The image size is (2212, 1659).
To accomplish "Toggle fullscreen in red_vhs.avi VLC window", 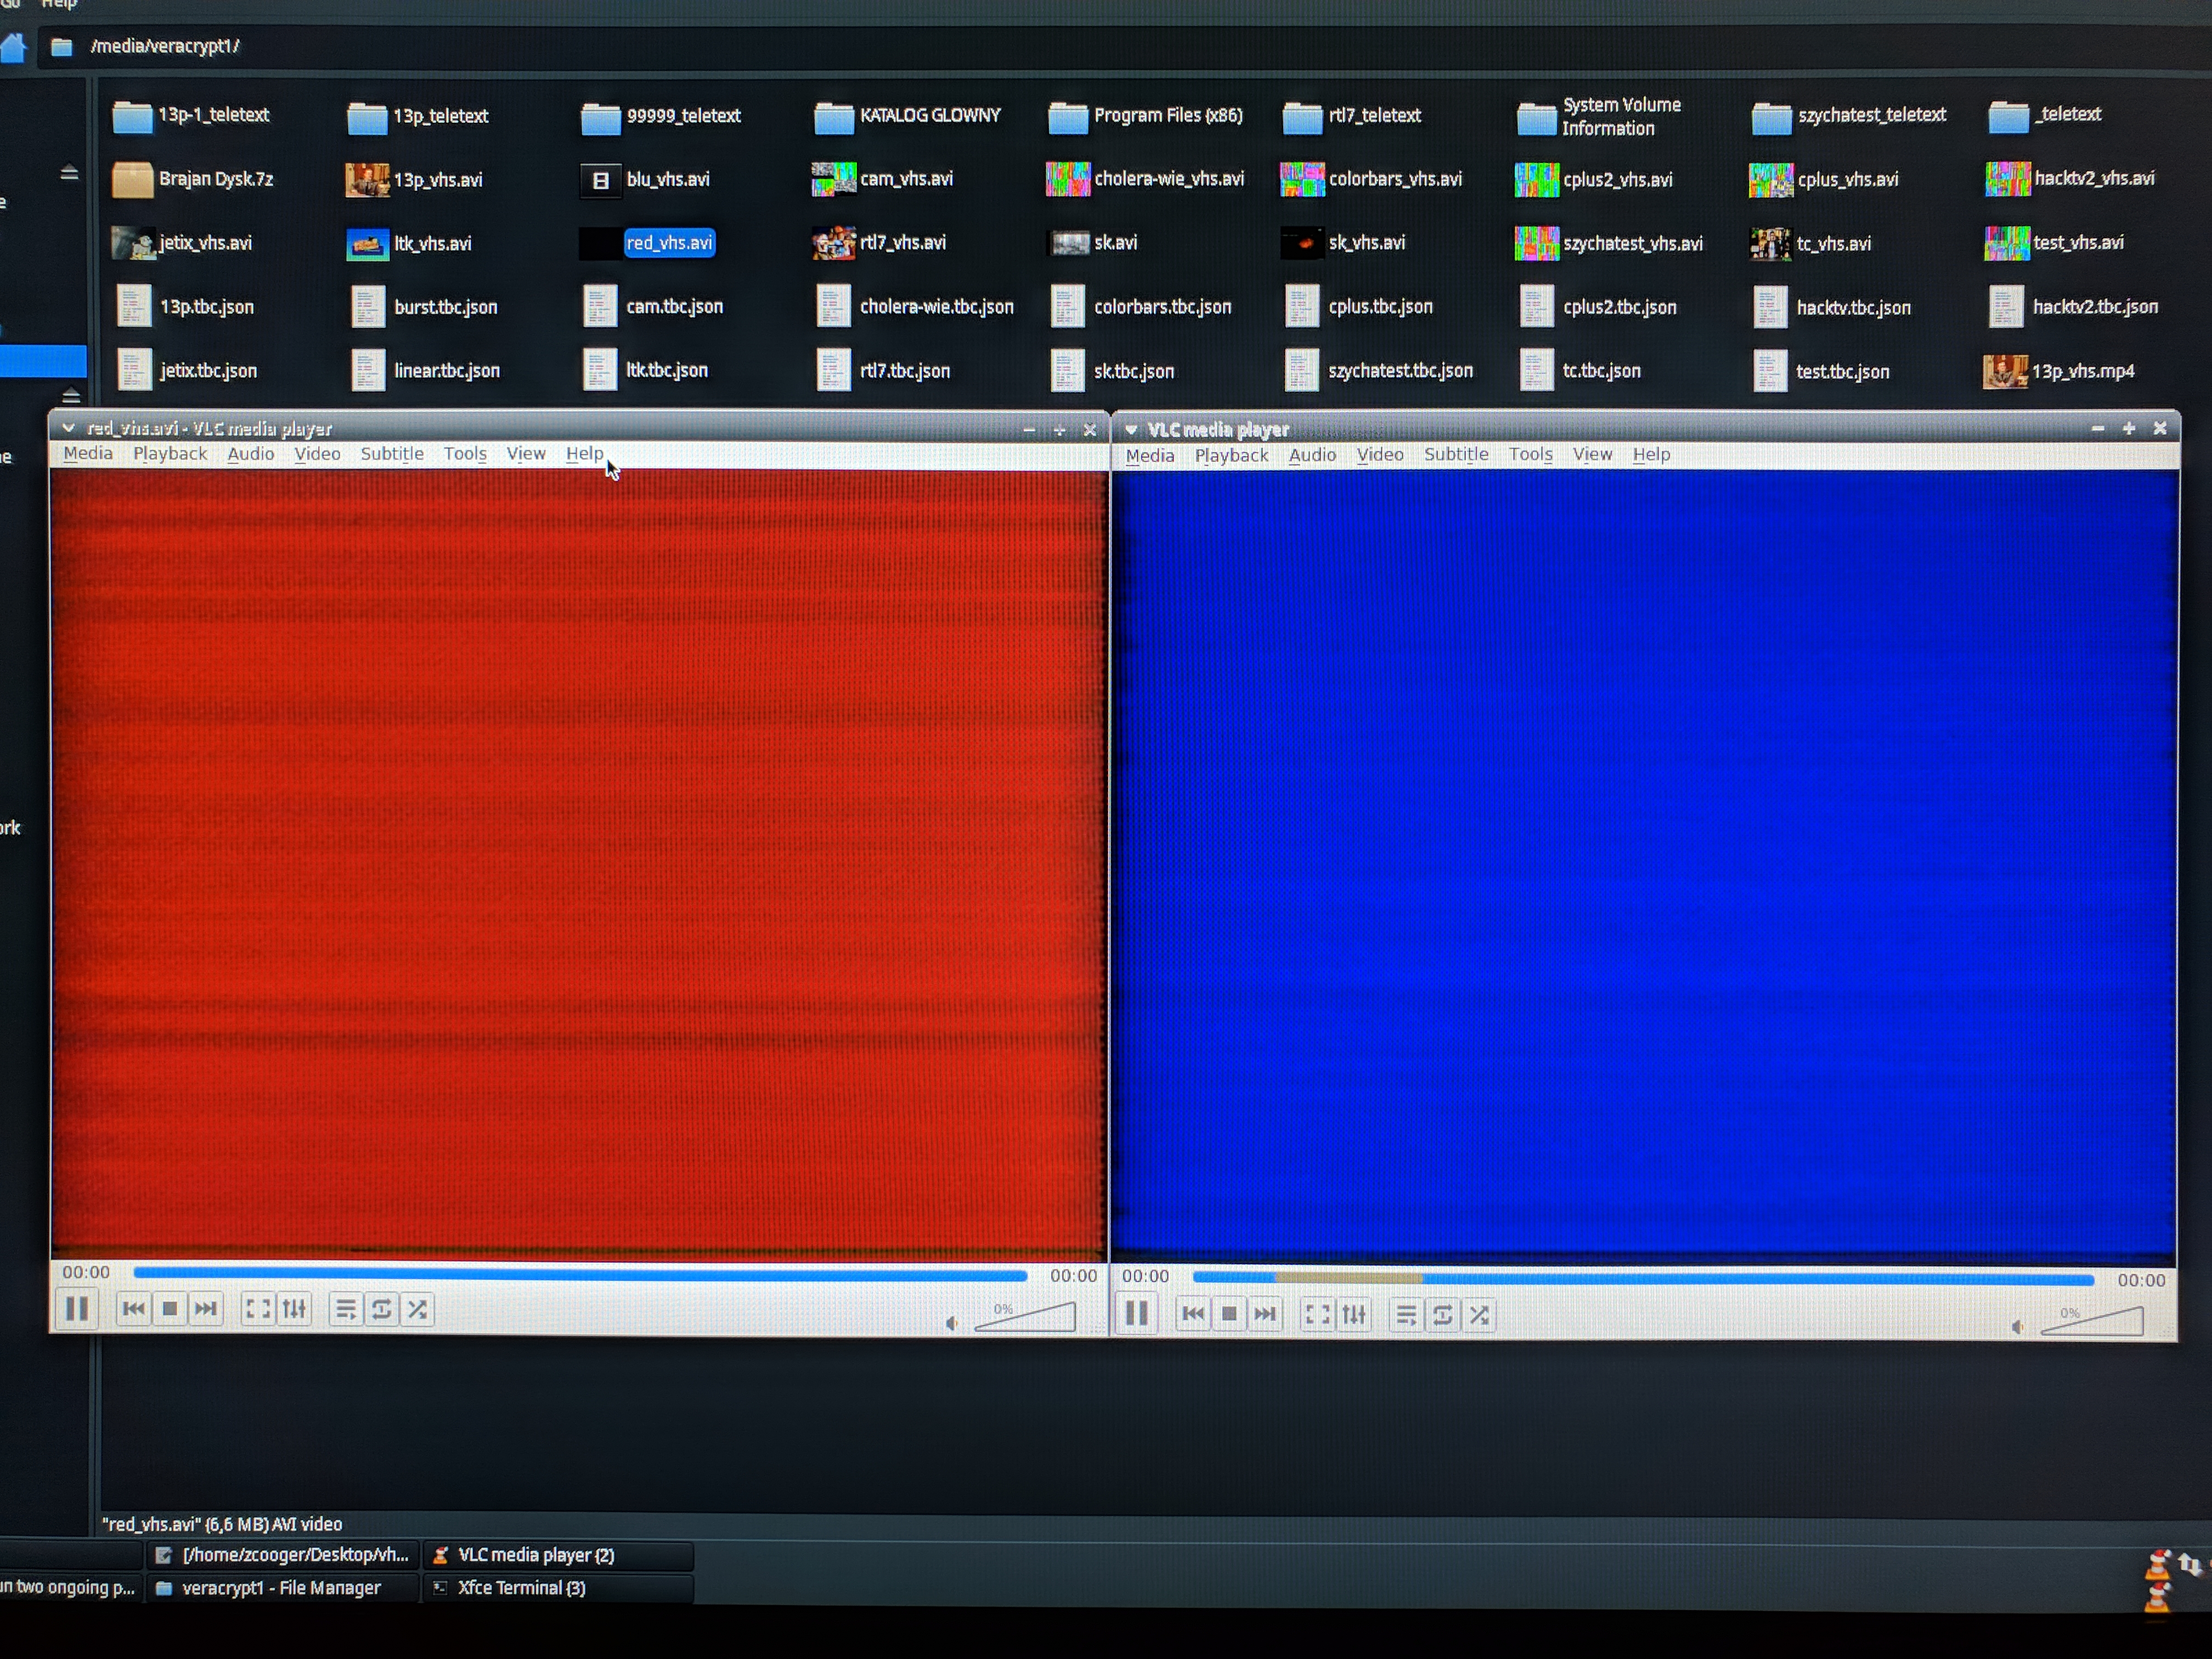I will point(258,1309).
